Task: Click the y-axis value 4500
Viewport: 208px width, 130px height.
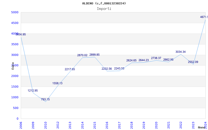Action: point(15,23)
